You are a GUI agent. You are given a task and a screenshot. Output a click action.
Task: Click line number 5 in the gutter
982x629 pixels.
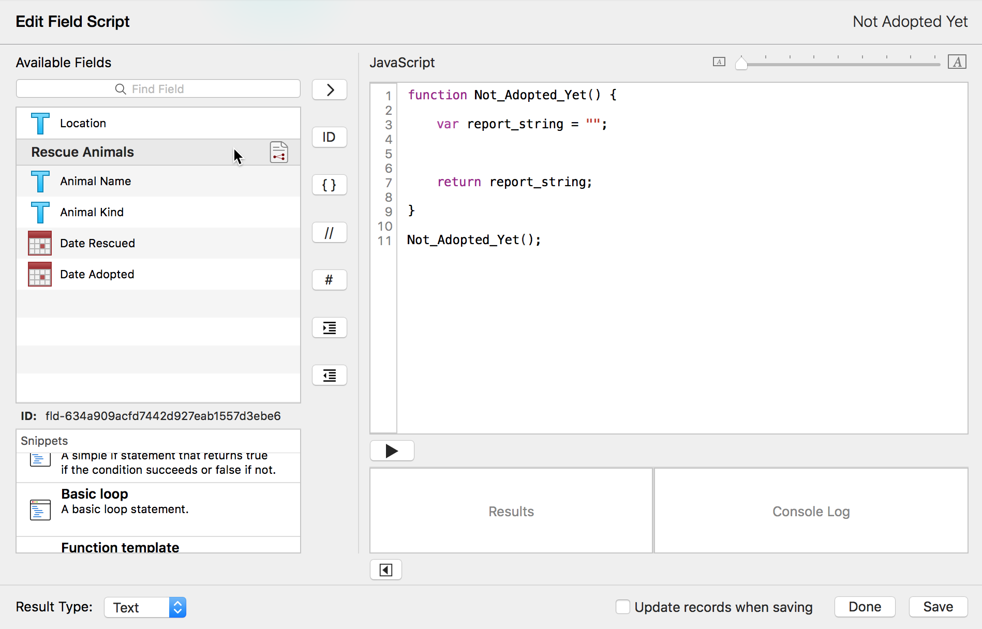tap(388, 154)
